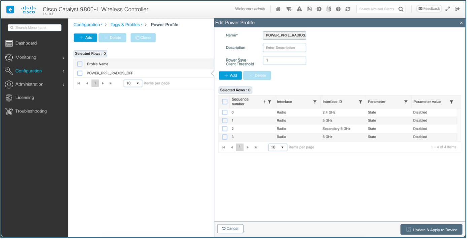468x239 pixels.
Task: Save configuration using the floppy disk icon
Action: [309, 9]
